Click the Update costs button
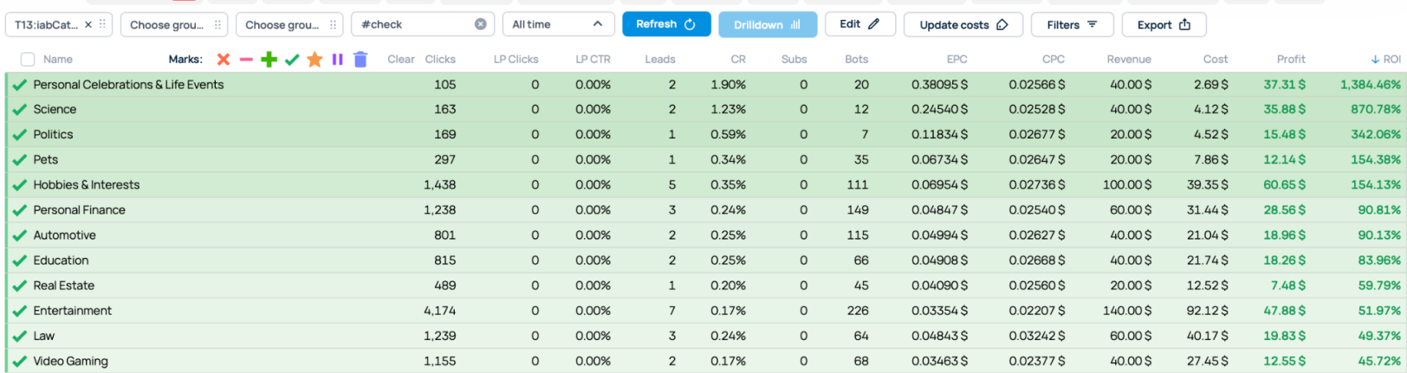The width and height of the screenshot is (1407, 373). point(963,25)
